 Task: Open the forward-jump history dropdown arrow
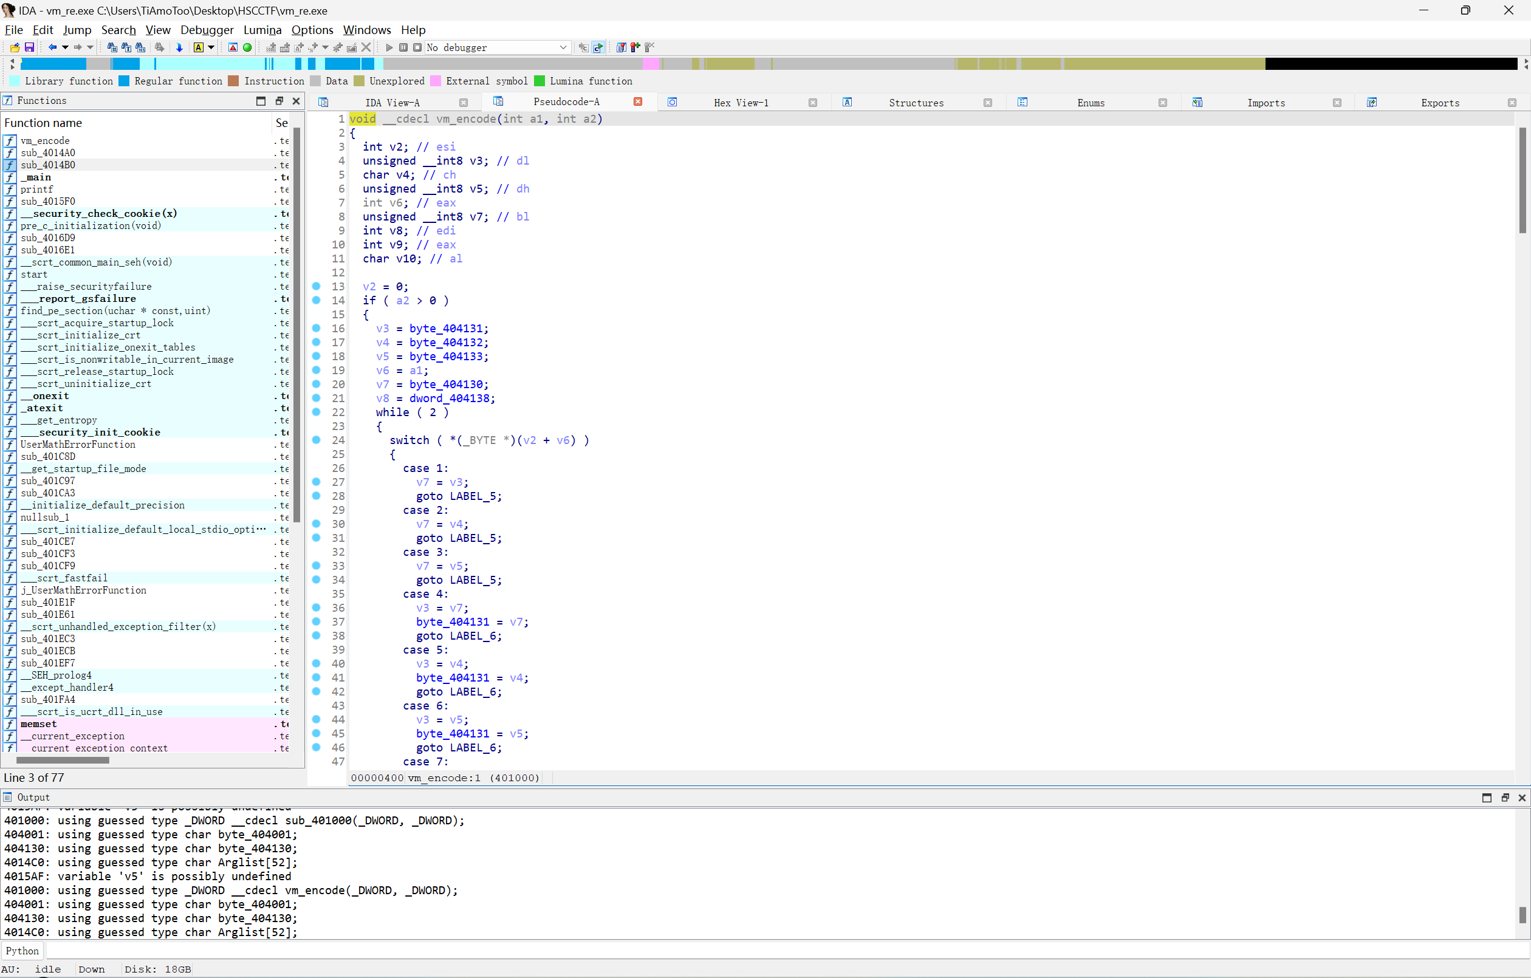pyautogui.click(x=90, y=47)
